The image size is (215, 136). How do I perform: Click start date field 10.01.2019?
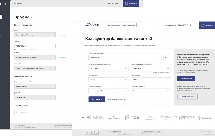pos(109,69)
